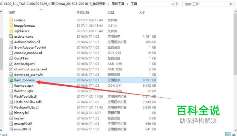Select the device.cfg.xml file name
Viewport: 237px width, 136px height.
[x=25, y=64]
